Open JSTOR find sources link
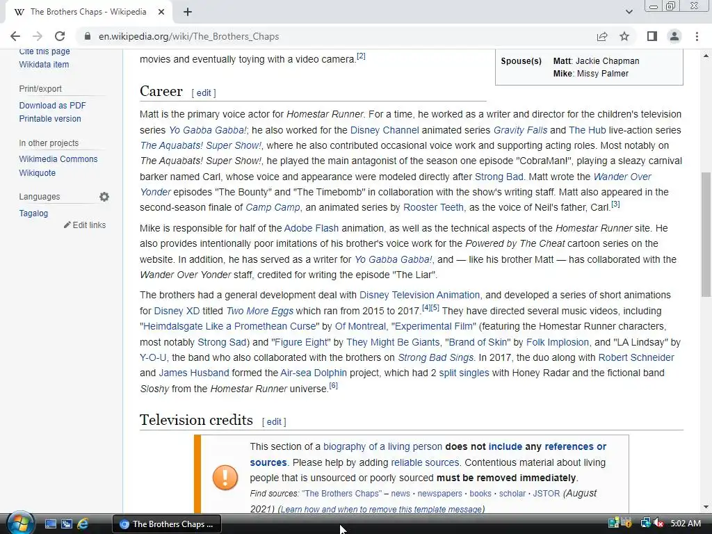712x534 pixels. [547, 493]
